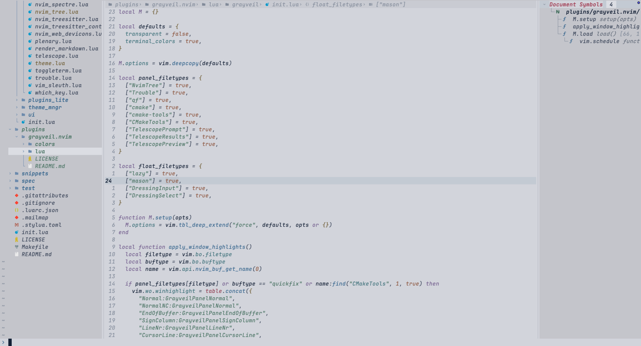This screenshot has width=641, height=346.
Task: Expand the snippets folder chevron
Action: point(10,173)
